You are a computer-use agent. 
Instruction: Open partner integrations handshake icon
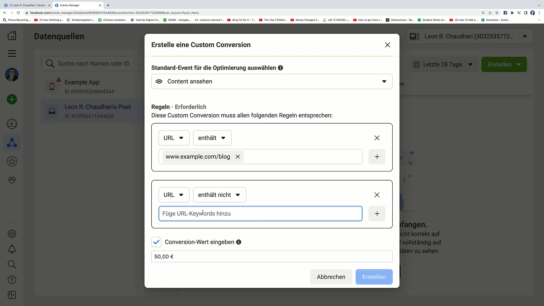tap(12, 180)
